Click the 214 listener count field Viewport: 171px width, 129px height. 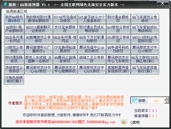[156, 101]
